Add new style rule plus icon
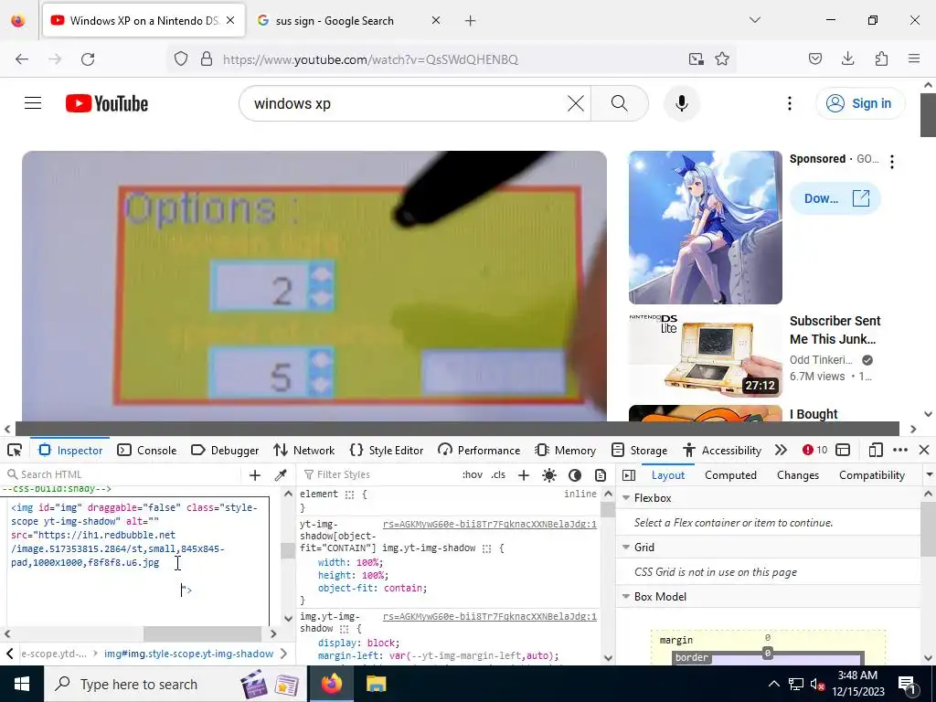The image size is (936, 702). 524,475
